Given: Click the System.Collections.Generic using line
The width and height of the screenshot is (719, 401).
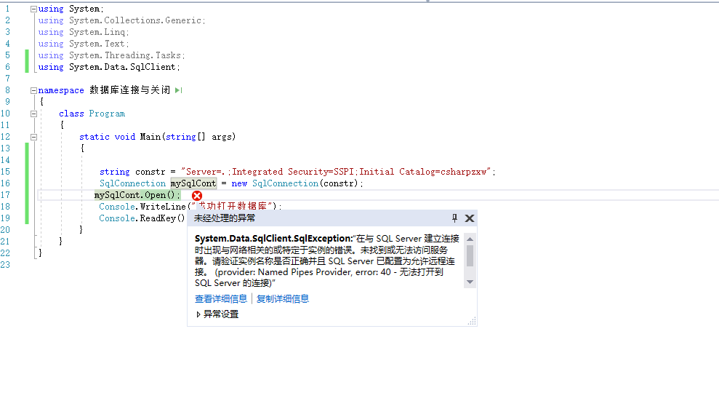Looking at the screenshot, I should (x=121, y=20).
